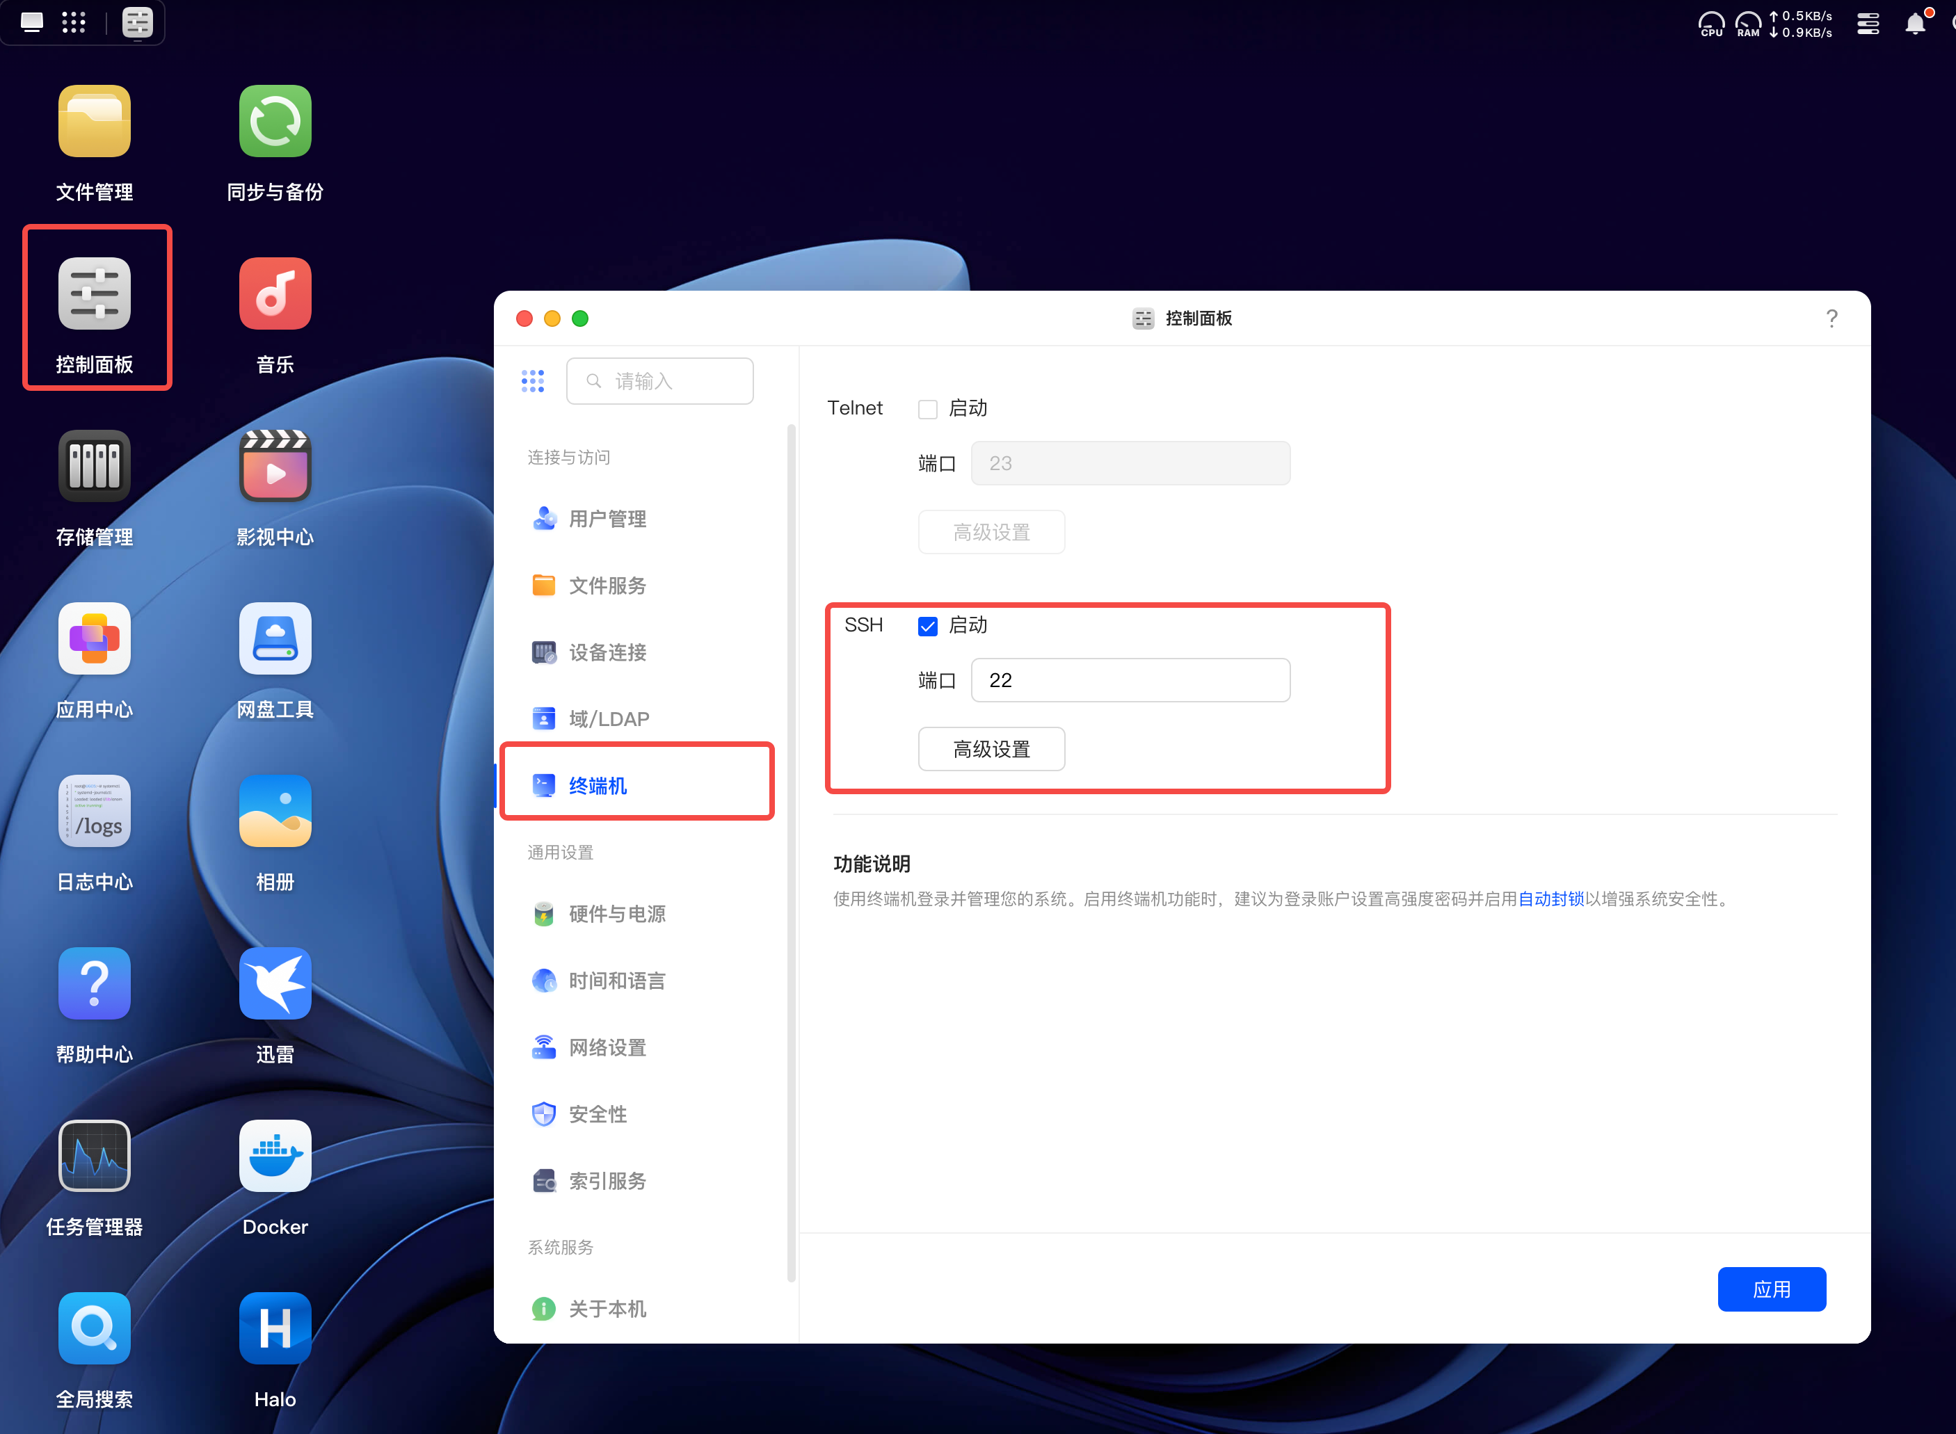Click the Telnet 高级设置 button
1956x1434 pixels.
coord(991,532)
